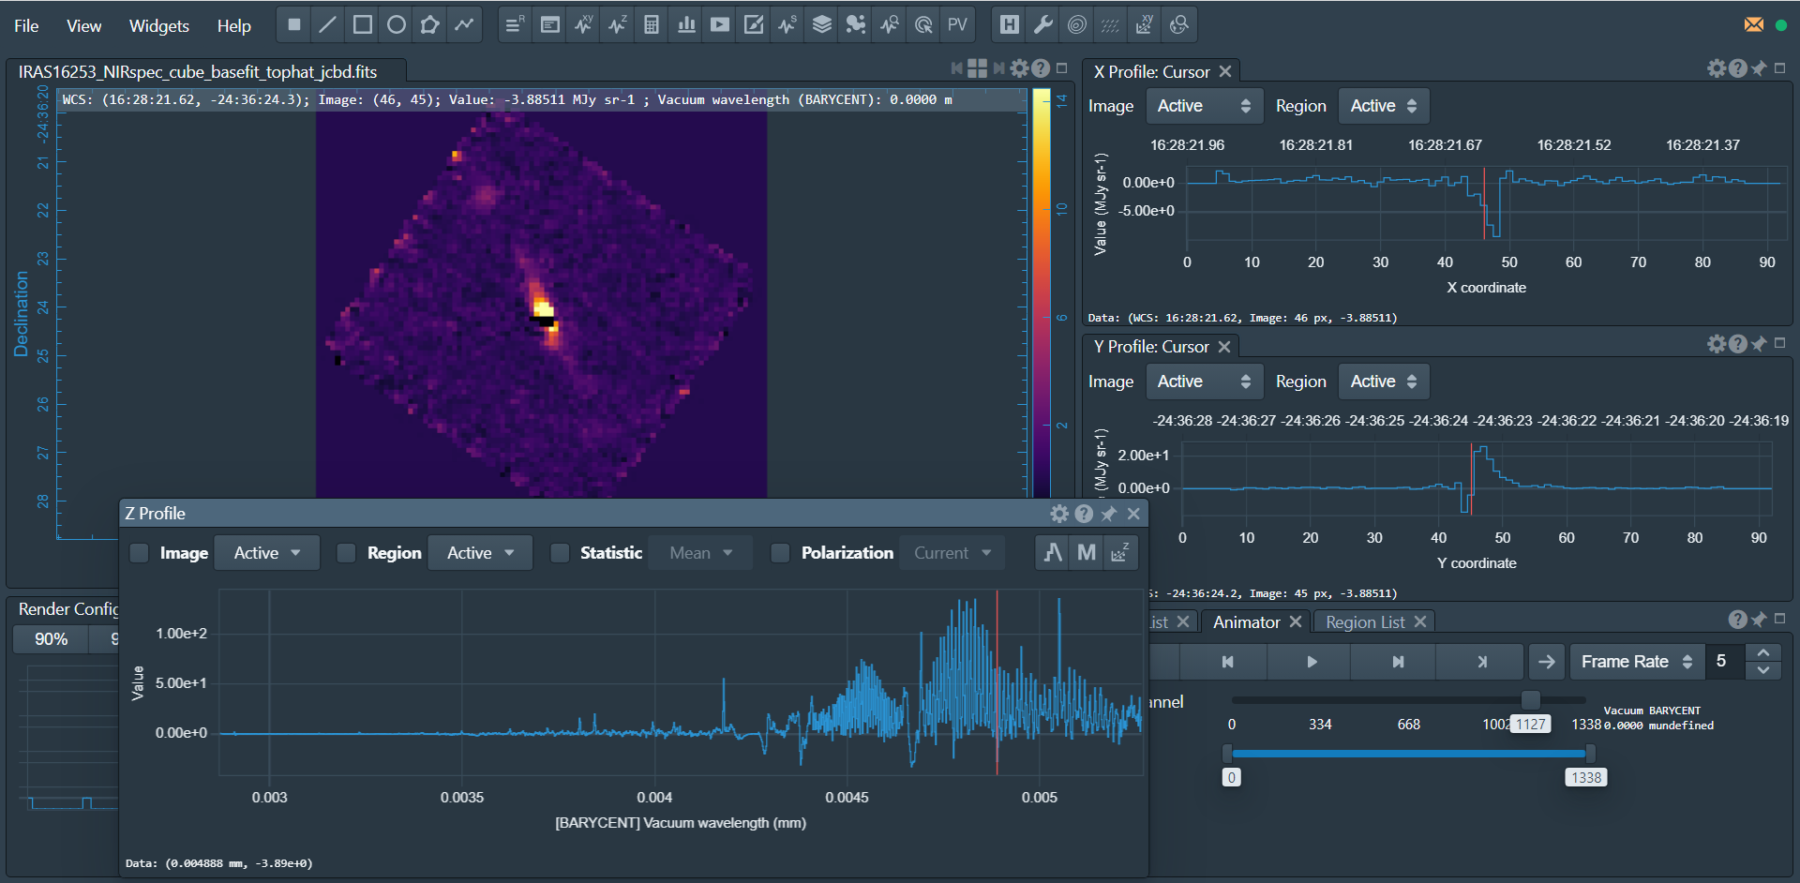The width and height of the screenshot is (1800, 883).
Task: Open the PV generator widget
Action: coord(957,25)
